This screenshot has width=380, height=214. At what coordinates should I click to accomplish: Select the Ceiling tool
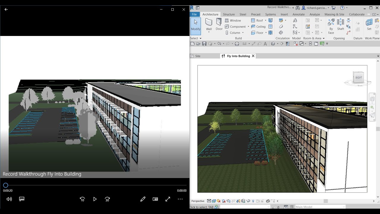click(x=258, y=26)
